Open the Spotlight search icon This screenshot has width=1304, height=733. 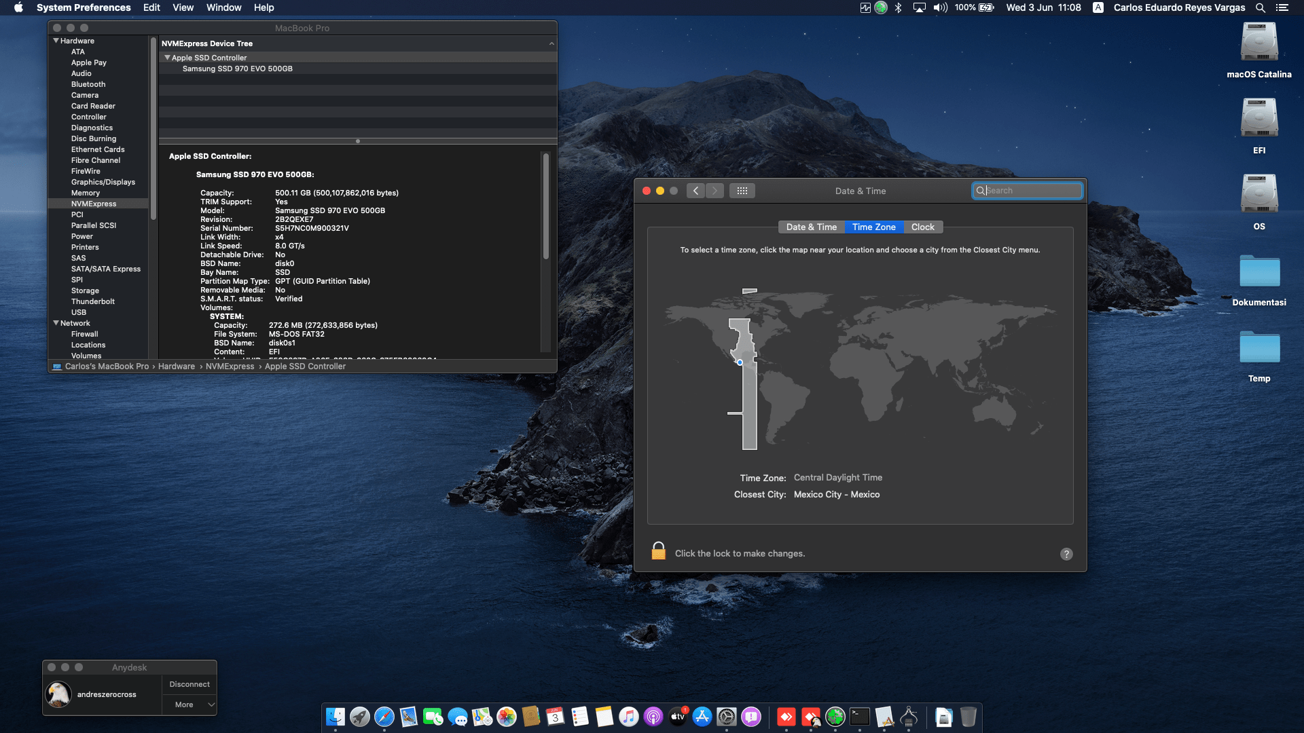pos(1260,7)
